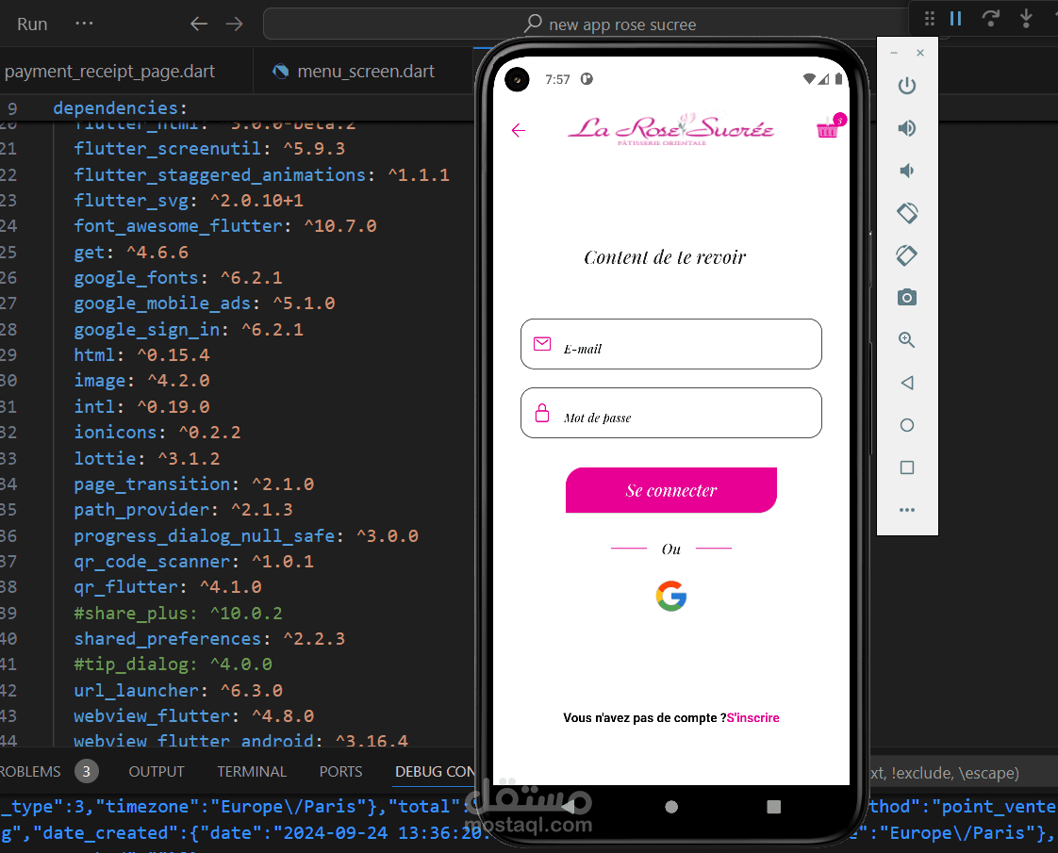The height and width of the screenshot is (853, 1058).
Task: Click the flutter_staggered_animations dependency line
Action: tap(262, 174)
